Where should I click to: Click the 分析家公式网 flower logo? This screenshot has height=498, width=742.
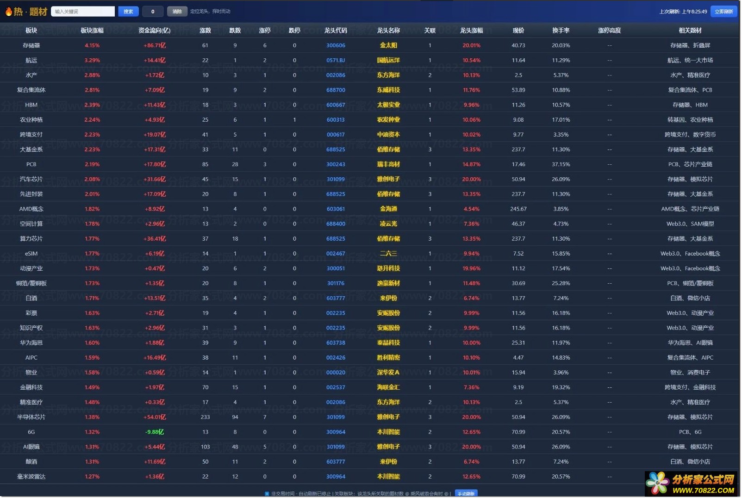tap(657, 483)
